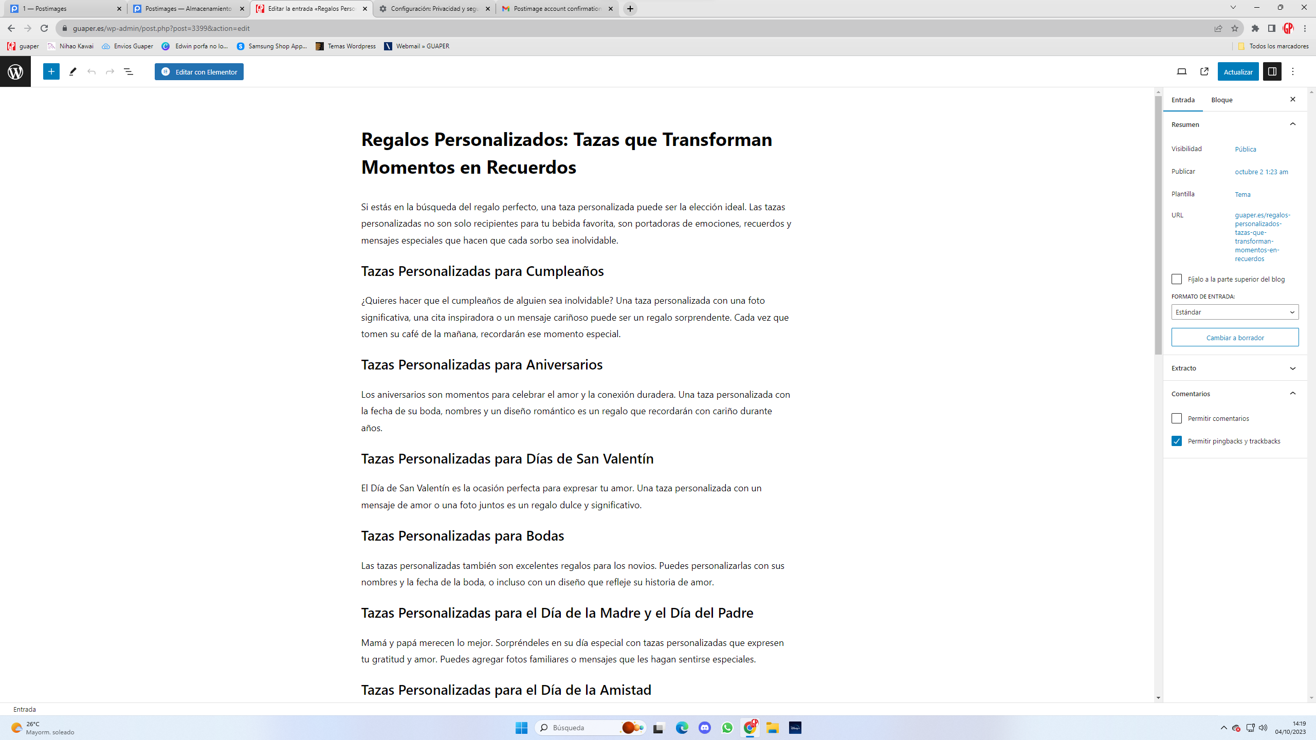The image size is (1316, 740).
Task: Open the document overview list view
Action: pyautogui.click(x=129, y=71)
